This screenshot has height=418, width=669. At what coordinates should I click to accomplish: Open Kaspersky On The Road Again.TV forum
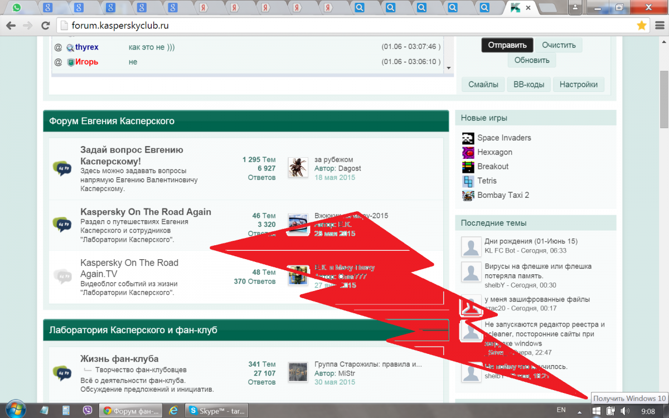pyautogui.click(x=129, y=268)
